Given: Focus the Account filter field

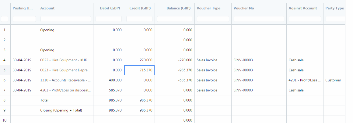Looking at the screenshot, I should pos(66,19).
